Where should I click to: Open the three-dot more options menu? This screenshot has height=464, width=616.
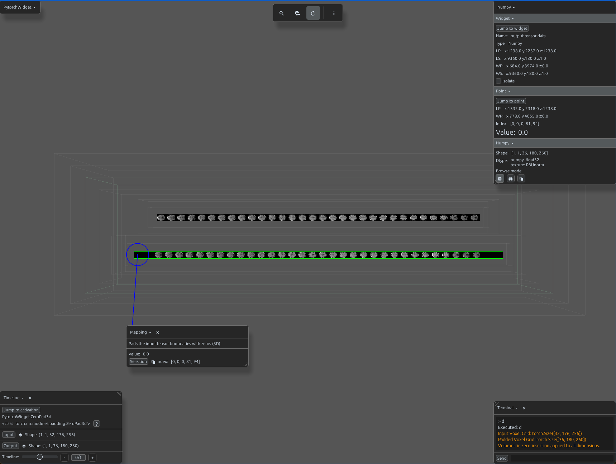click(334, 13)
